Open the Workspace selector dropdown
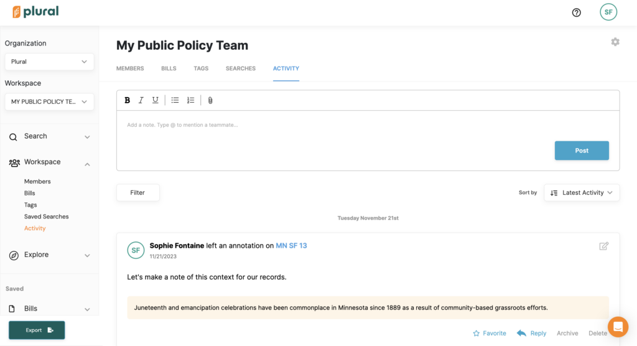The image size is (637, 346). click(49, 101)
